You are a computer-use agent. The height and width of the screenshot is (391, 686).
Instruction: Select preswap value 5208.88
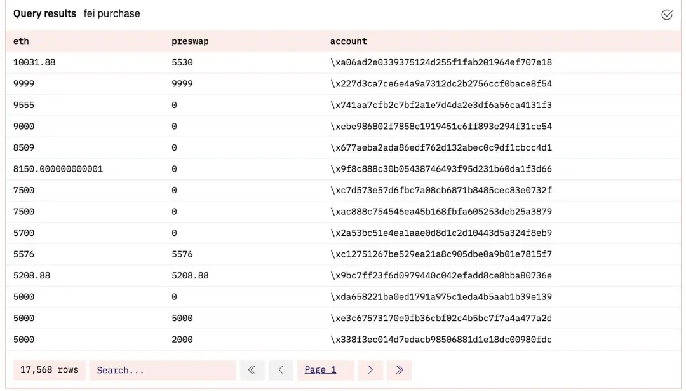tap(190, 275)
